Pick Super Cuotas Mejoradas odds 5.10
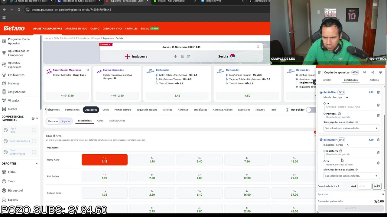Viewport: 387px width, 217px height. pos(67,96)
